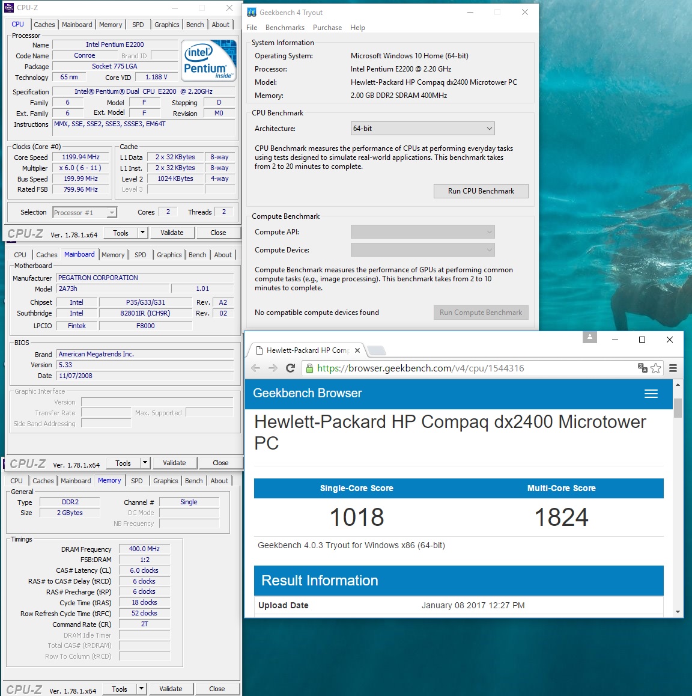Open the Purchase menu in Geekbench

327,28
